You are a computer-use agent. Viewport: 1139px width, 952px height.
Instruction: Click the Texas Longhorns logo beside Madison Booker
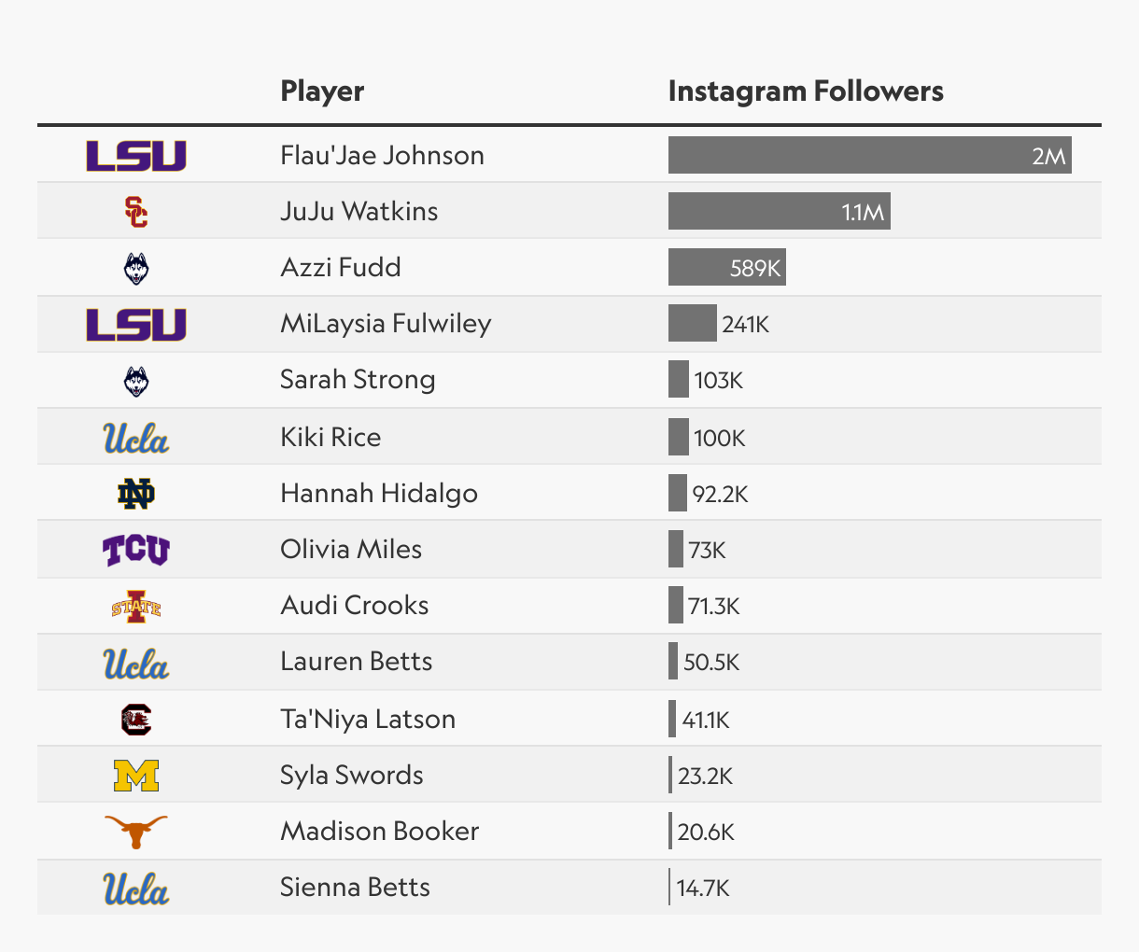136,831
